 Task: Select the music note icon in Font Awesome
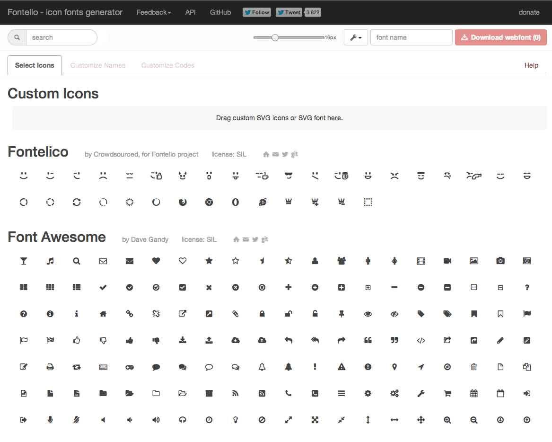point(50,261)
